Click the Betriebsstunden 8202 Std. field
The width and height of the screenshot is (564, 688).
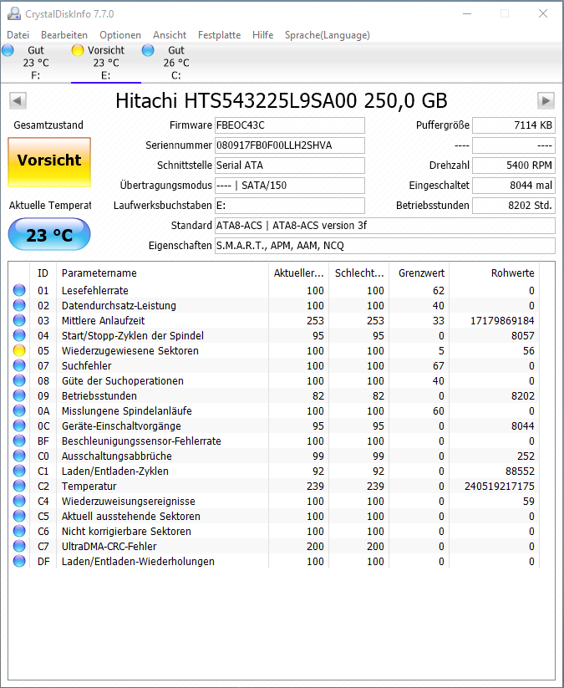pos(514,206)
